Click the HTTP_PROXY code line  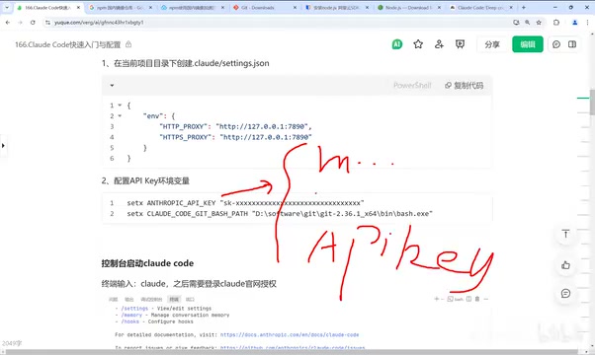[x=235, y=126]
